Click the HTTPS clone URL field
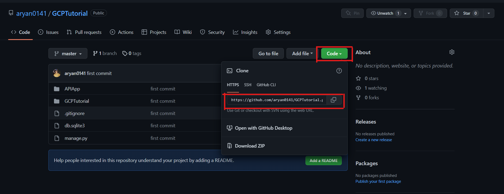The width and height of the screenshot is (504, 194). coord(277,100)
